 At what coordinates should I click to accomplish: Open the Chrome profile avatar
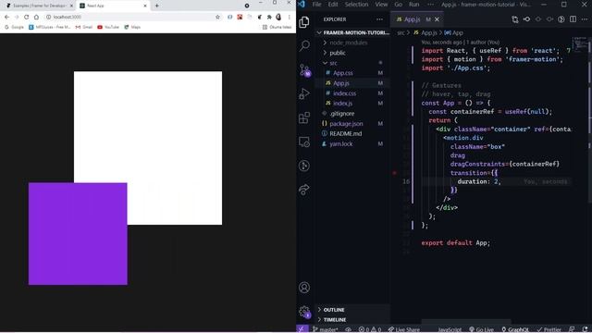(x=278, y=17)
